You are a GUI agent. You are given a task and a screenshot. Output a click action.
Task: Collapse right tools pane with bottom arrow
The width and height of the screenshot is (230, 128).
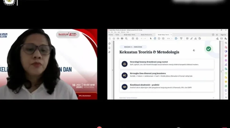[226, 97]
